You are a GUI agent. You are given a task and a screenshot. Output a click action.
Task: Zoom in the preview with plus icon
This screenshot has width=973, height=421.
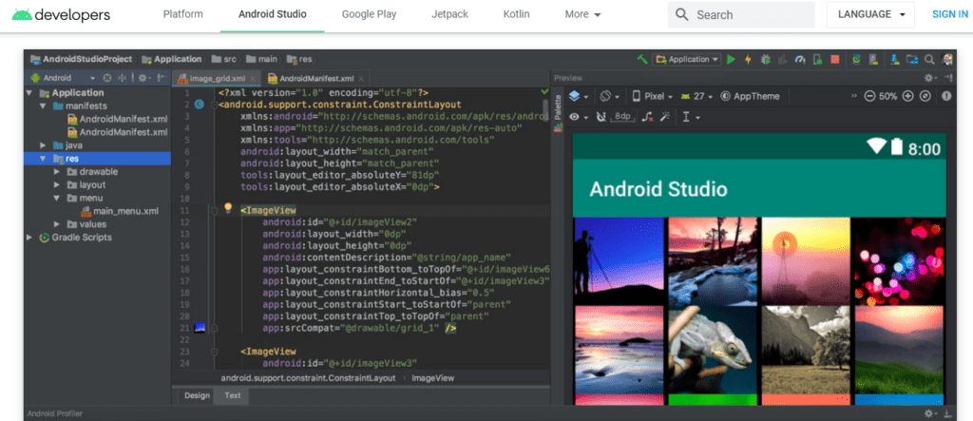pyautogui.click(x=907, y=96)
